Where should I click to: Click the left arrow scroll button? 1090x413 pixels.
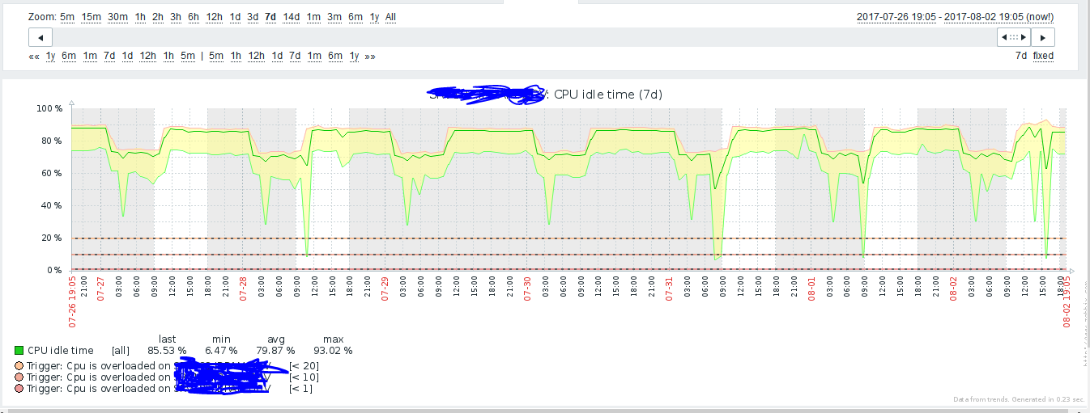[40, 37]
